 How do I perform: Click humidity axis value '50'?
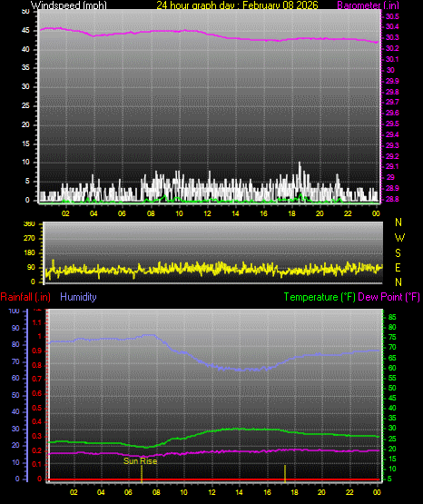[15, 395]
